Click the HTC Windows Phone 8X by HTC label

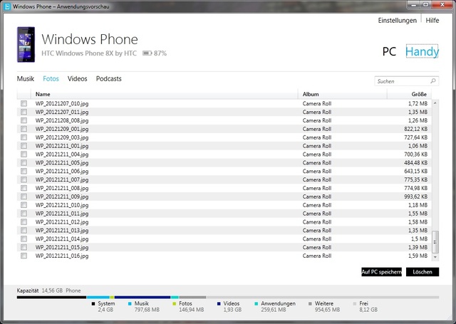(x=89, y=53)
